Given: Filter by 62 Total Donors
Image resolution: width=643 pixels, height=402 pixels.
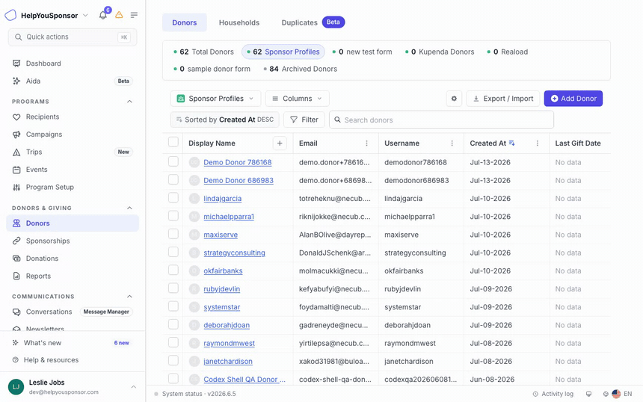Looking at the screenshot, I should click(204, 52).
